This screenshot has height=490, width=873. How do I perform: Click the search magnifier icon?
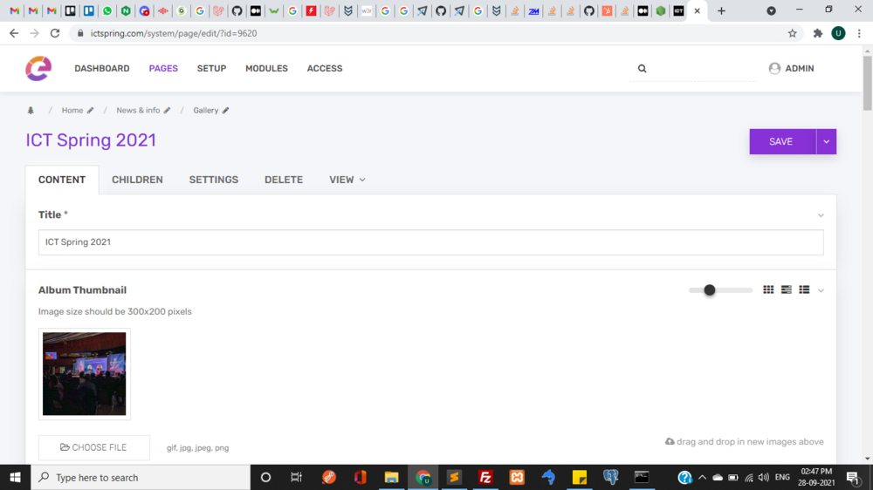click(x=643, y=69)
